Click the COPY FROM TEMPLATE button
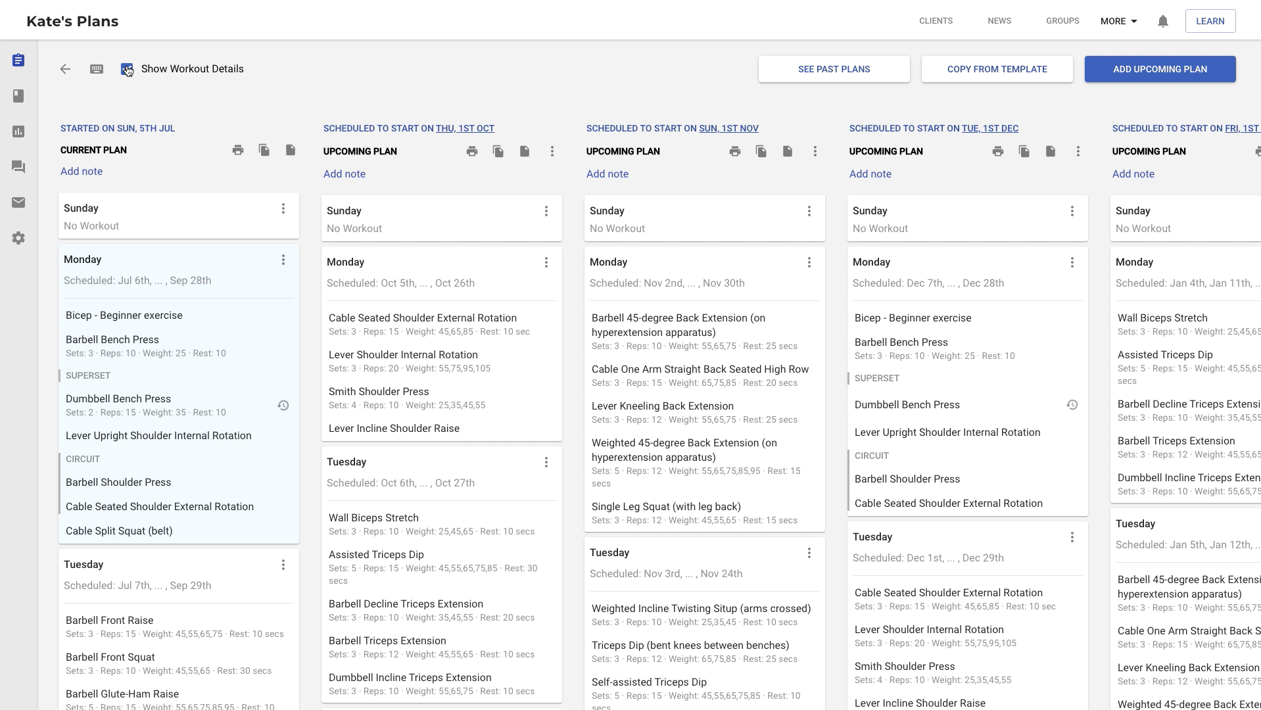Viewport: 1261px width, 710px height. 997,69
